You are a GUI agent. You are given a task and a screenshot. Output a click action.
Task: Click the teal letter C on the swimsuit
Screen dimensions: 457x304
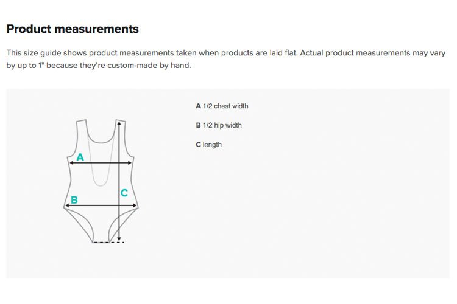(124, 193)
